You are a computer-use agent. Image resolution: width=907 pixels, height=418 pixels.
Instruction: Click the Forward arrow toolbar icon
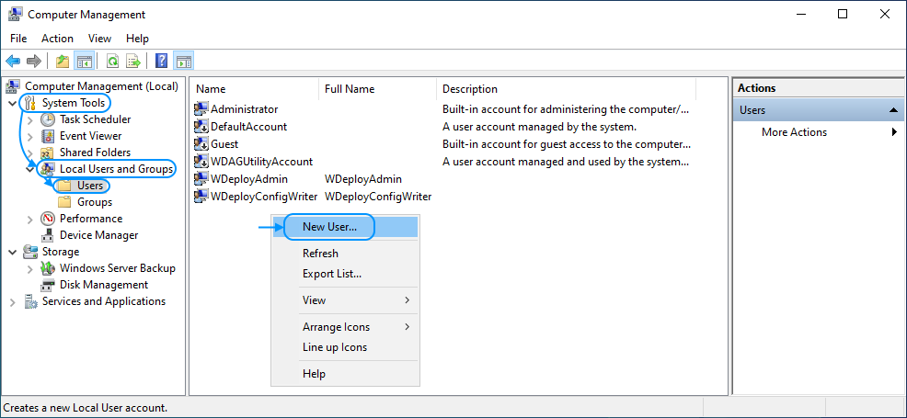[33, 61]
